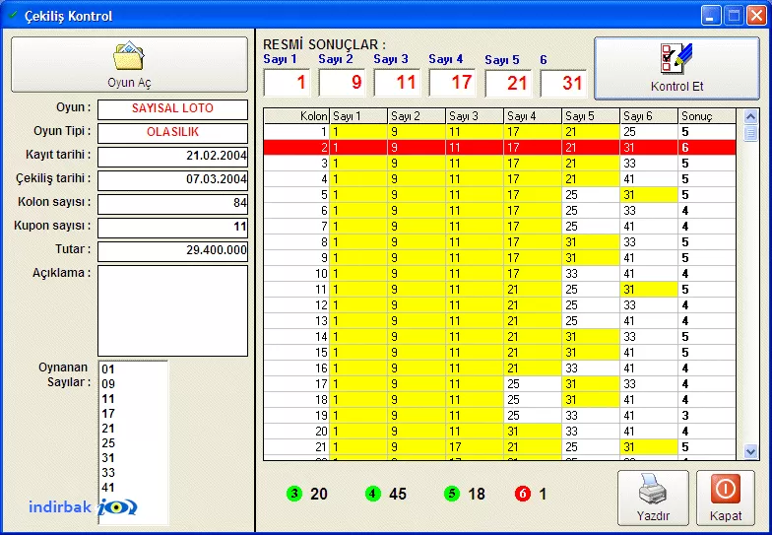This screenshot has height=535, width=772.
Task: Select kolon 1 row number cell
Action: click(296, 132)
